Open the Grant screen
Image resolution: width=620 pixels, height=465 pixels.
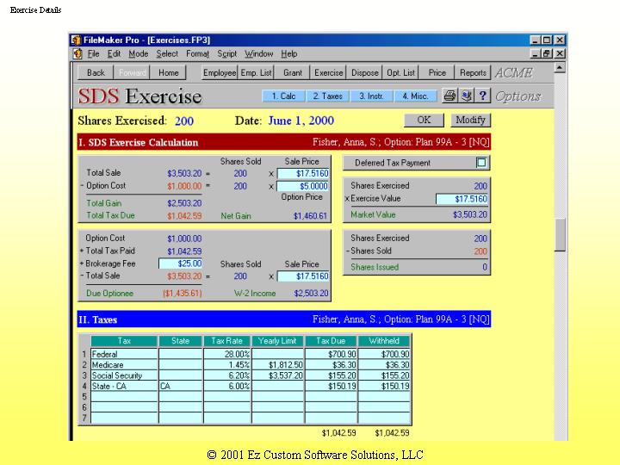292,72
